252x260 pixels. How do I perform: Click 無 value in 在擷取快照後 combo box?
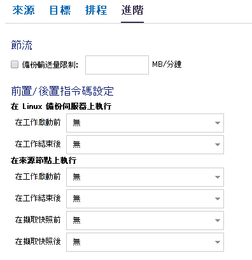pyautogui.click(x=76, y=242)
